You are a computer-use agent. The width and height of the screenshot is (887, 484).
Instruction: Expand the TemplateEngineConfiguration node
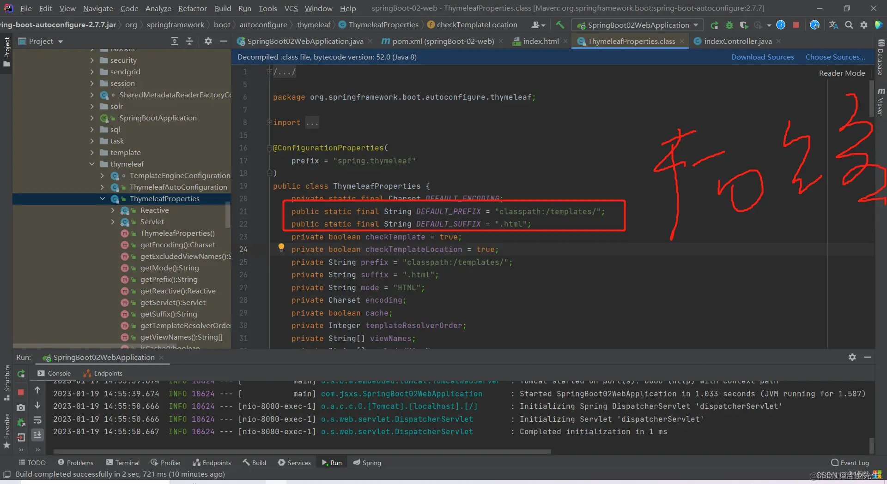(102, 175)
